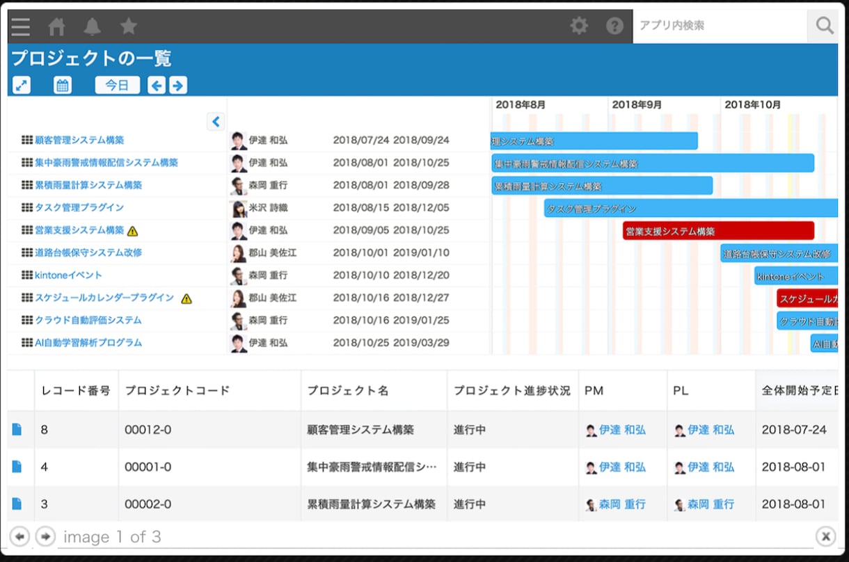
Task: Select the タスク管理プラグイン Gantt bar
Action: (x=691, y=208)
